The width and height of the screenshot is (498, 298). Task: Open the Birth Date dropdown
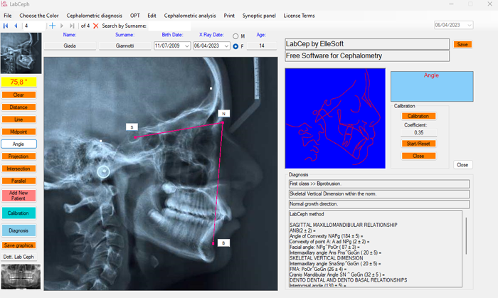tap(186, 46)
